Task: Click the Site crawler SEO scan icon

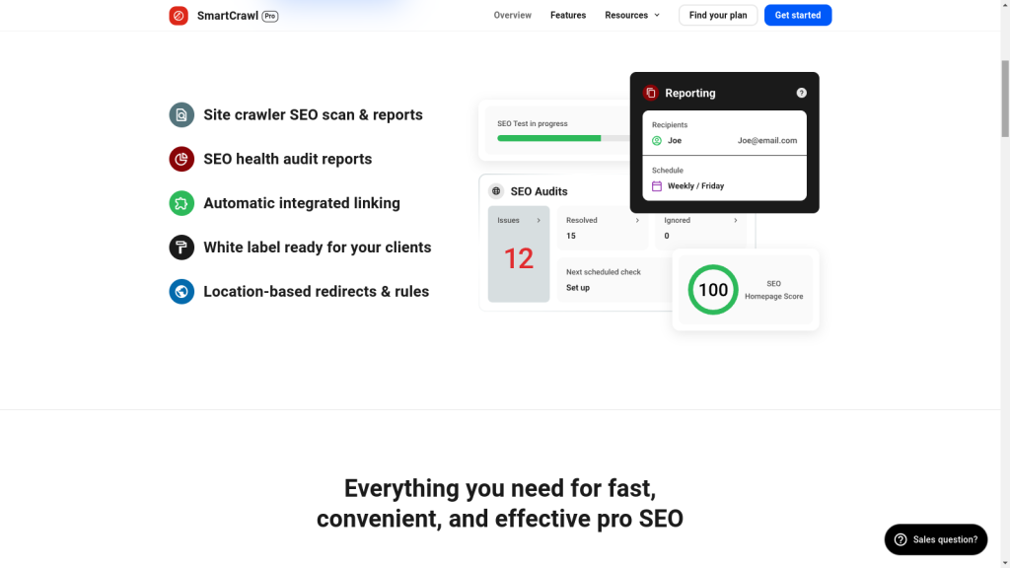Action: [181, 115]
